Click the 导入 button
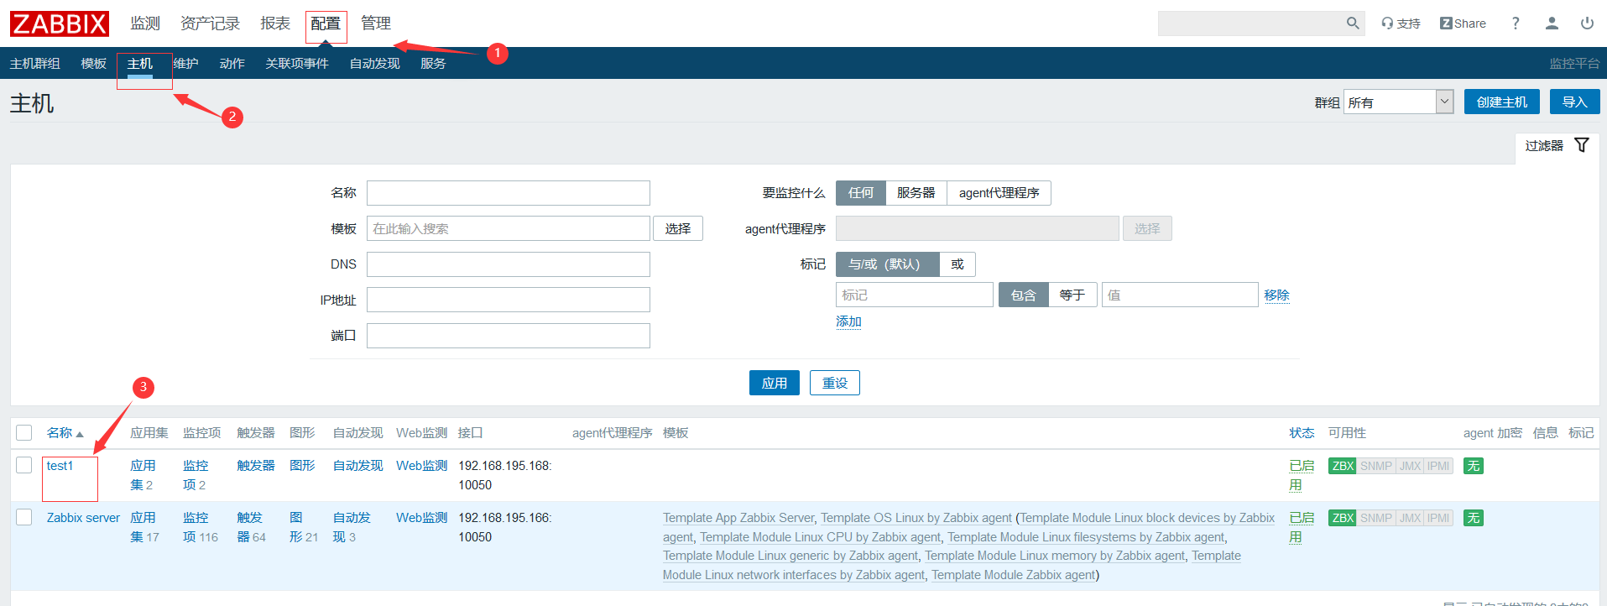The height and width of the screenshot is (606, 1607). coord(1575,102)
